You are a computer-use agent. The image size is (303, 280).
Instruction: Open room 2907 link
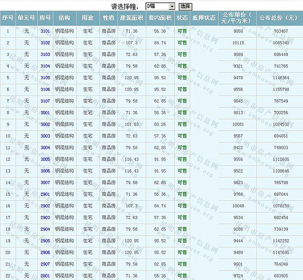pos(45,264)
